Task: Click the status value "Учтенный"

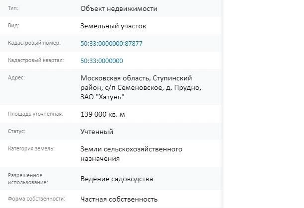Action: pos(97,132)
